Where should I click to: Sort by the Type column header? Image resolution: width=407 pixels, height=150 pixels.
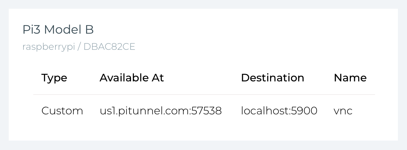[54, 78]
